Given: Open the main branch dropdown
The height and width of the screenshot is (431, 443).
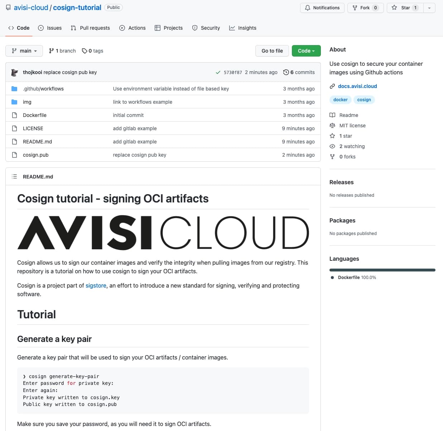Looking at the screenshot, I should [24, 50].
